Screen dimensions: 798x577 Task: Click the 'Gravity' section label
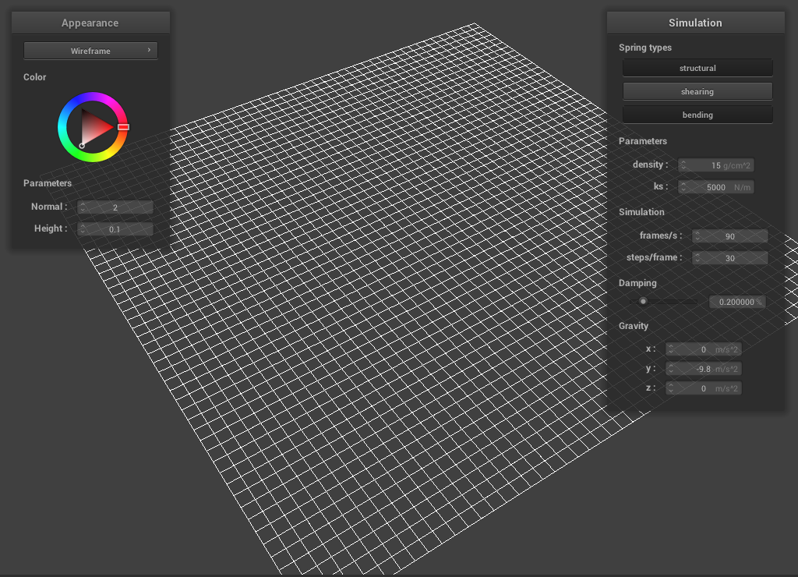(x=633, y=326)
